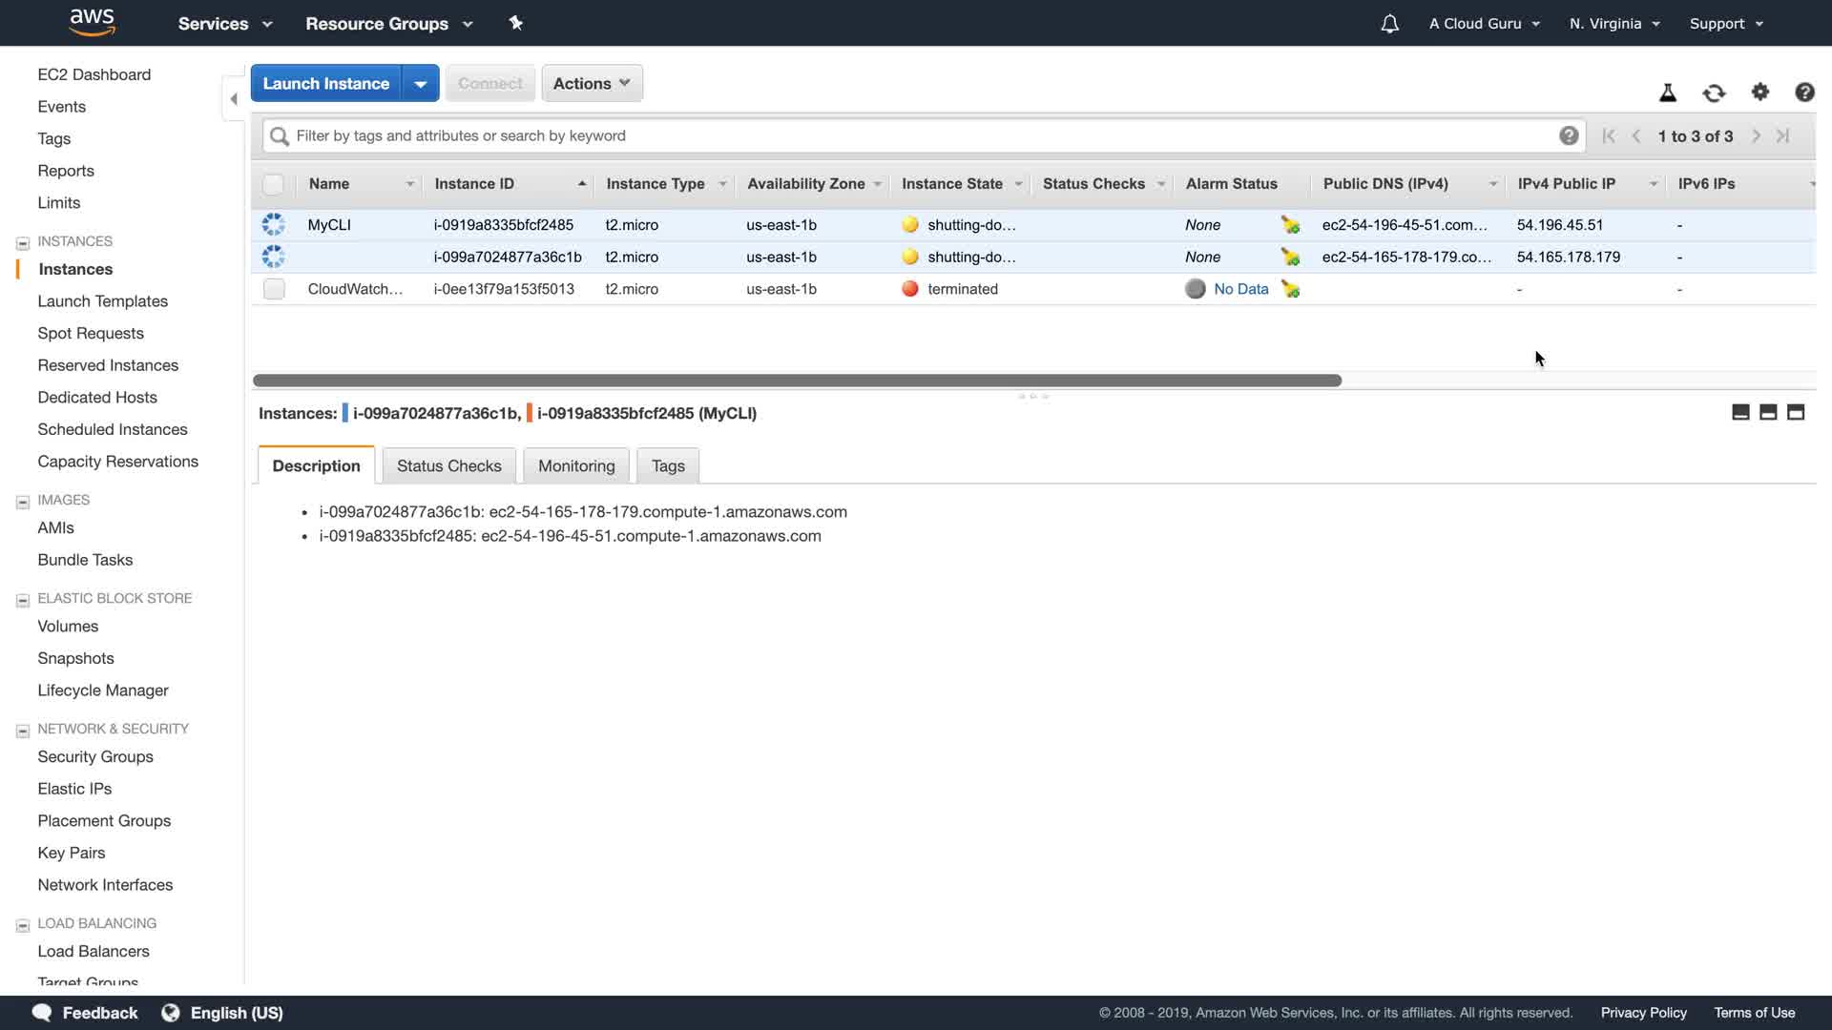This screenshot has width=1832, height=1030.
Task: Collapse the left navigation sidebar arrow
Action: coord(234,98)
